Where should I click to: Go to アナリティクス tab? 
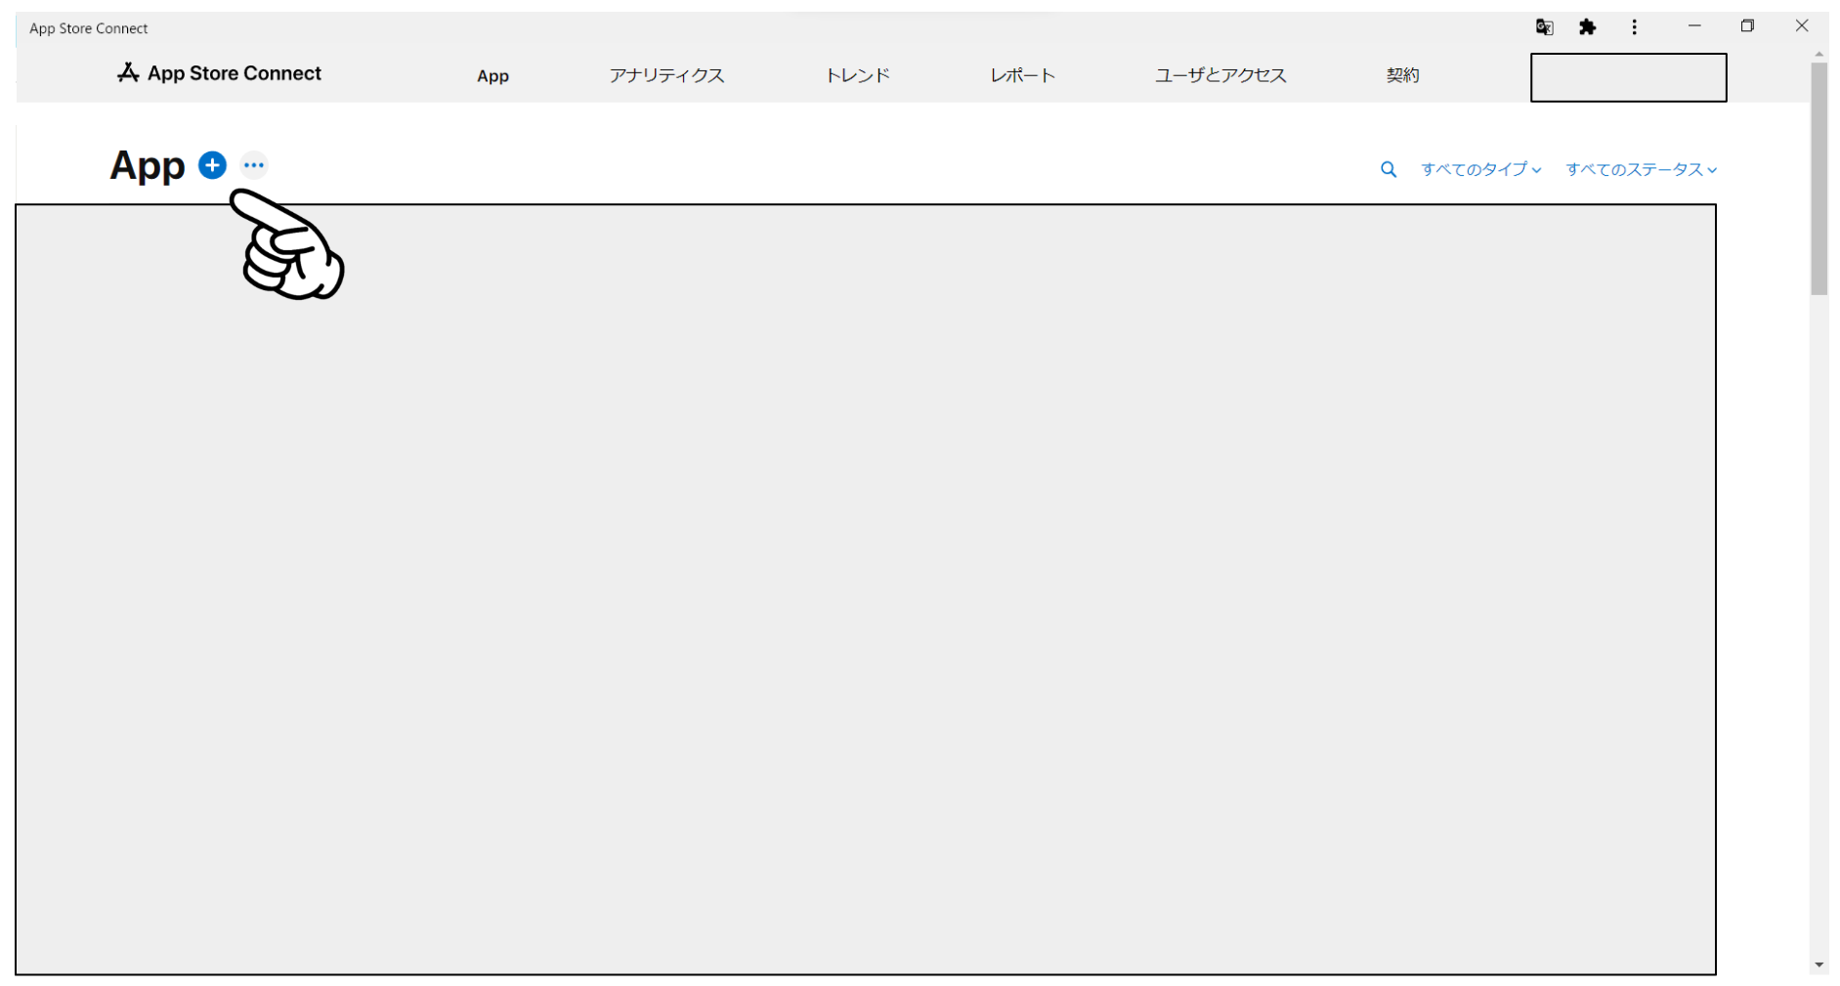point(666,75)
